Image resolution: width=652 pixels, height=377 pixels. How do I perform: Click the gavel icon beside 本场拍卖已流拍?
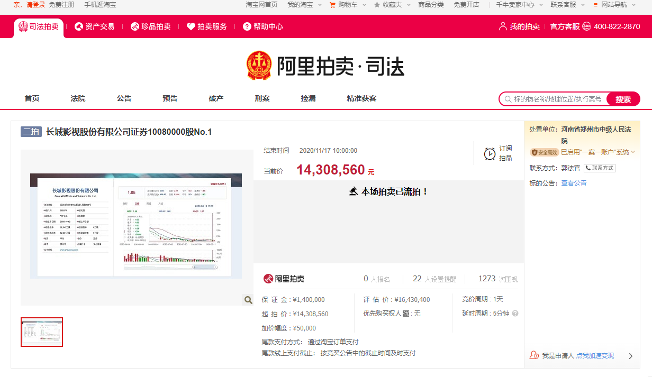354,191
